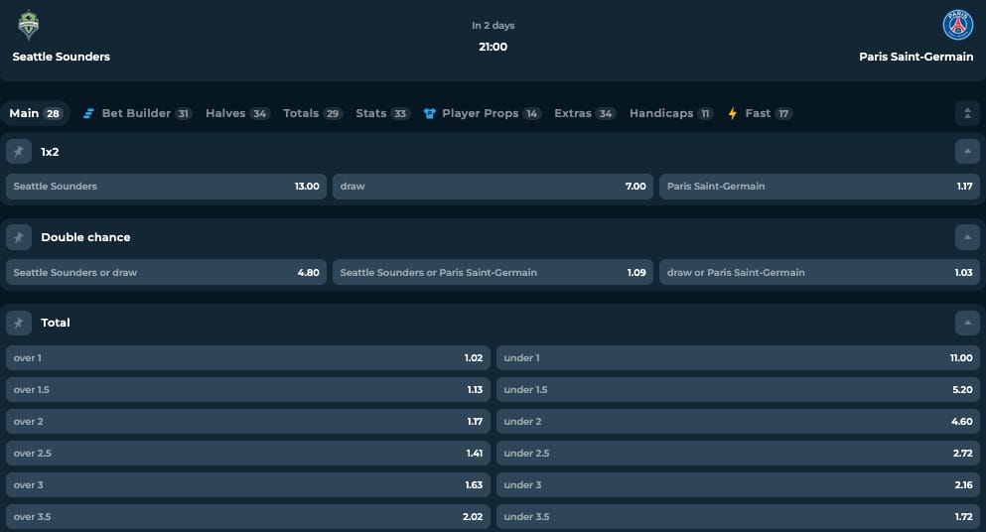Pick Seattle Sounders or draw at 4.80
986x532 pixels.
pos(166,272)
